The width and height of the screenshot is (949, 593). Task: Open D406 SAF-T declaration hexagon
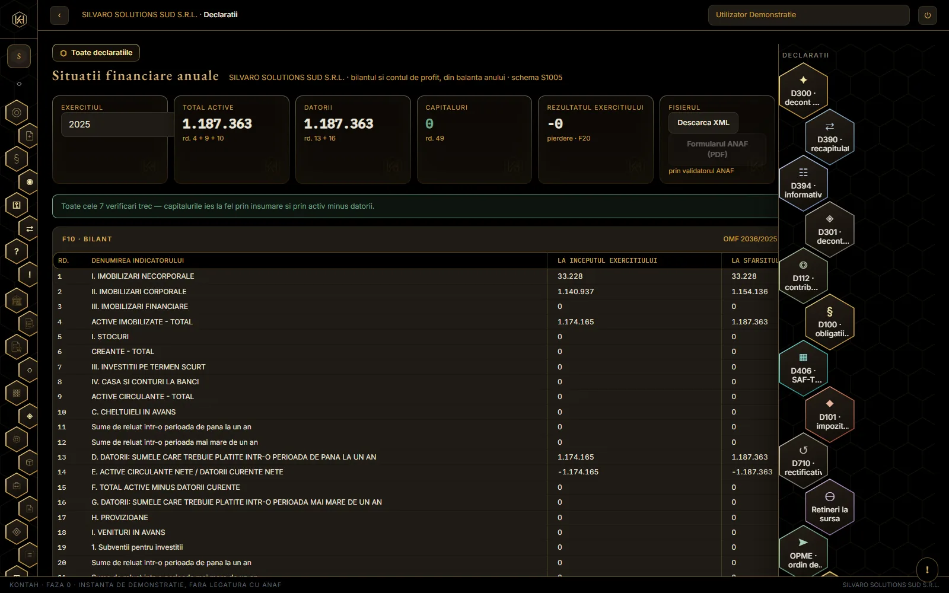803,368
